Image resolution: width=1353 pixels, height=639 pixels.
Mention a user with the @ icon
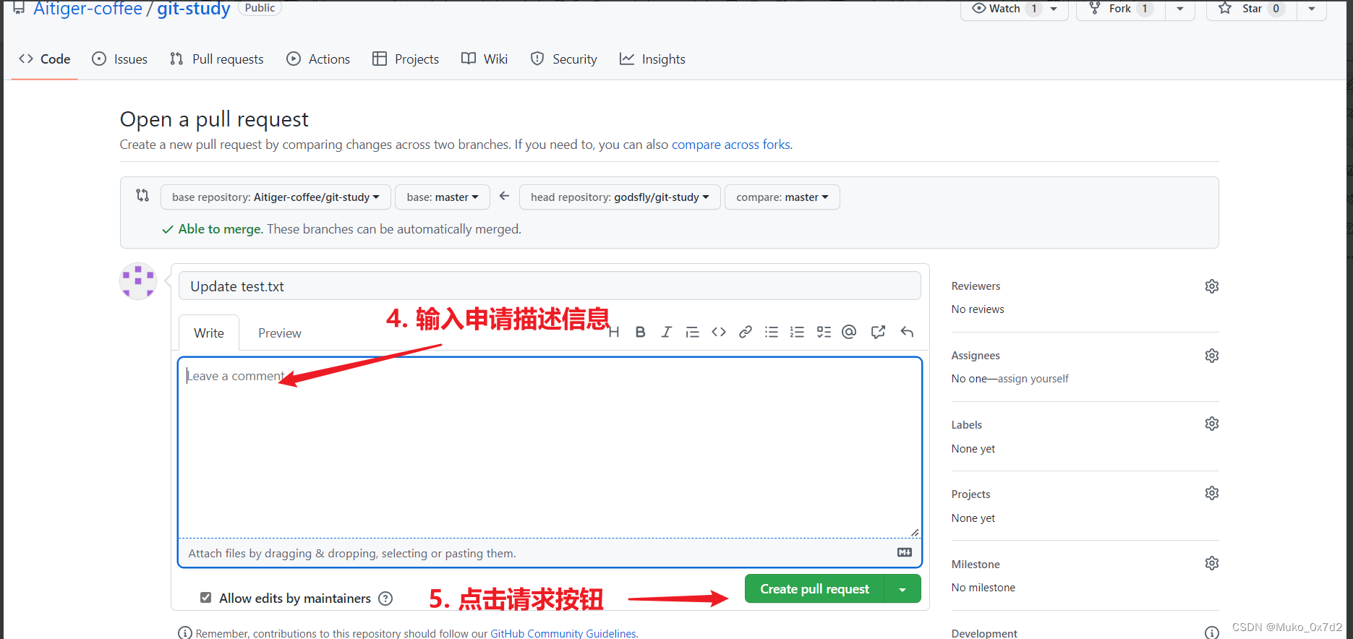coord(849,332)
